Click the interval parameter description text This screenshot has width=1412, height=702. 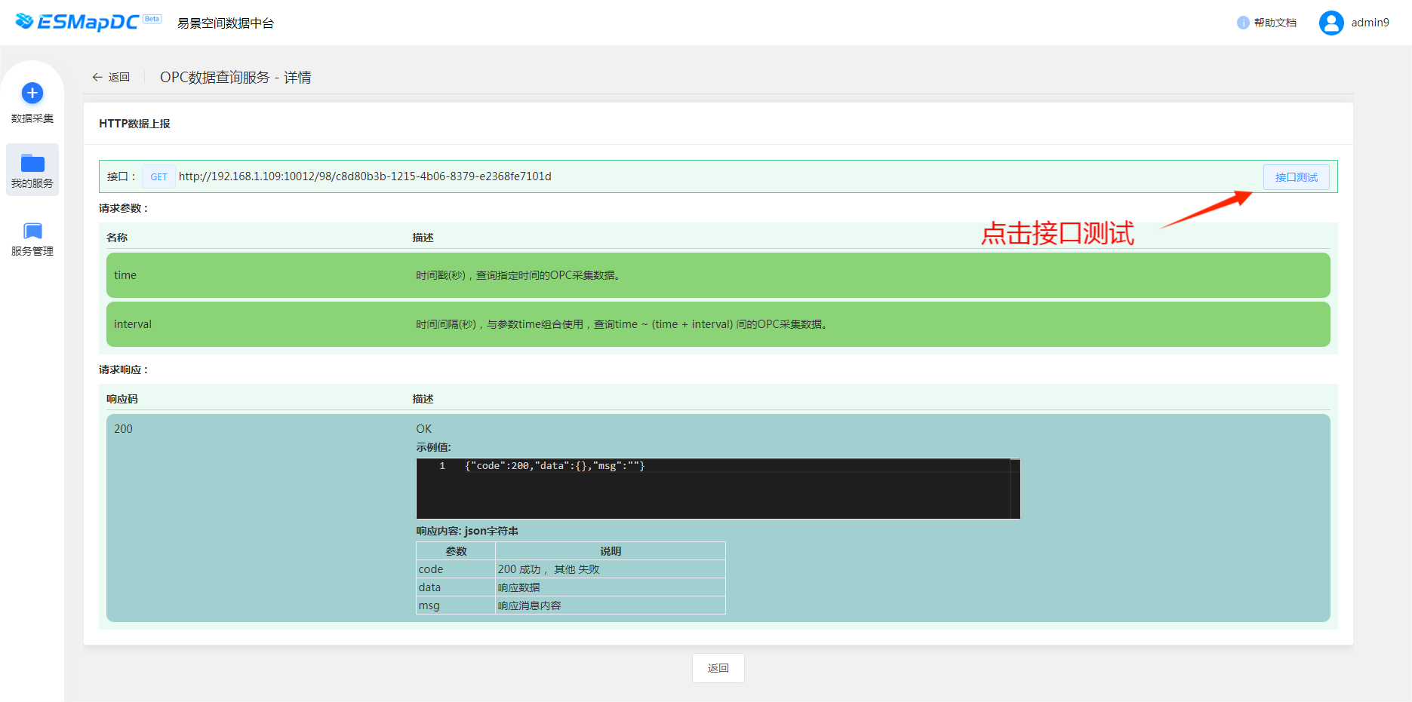[623, 324]
